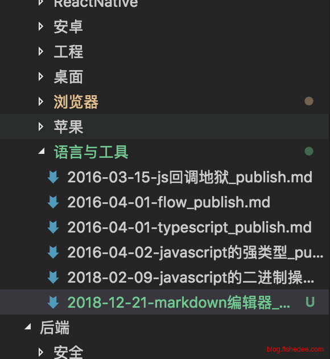Click markdown icon of javascript的二进制操 file
The width and height of the screenshot is (330, 359).
(x=53, y=278)
